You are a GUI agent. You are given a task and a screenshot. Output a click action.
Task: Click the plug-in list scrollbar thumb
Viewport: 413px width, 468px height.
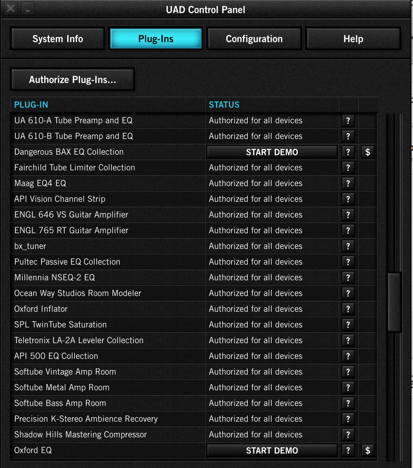coord(394,302)
